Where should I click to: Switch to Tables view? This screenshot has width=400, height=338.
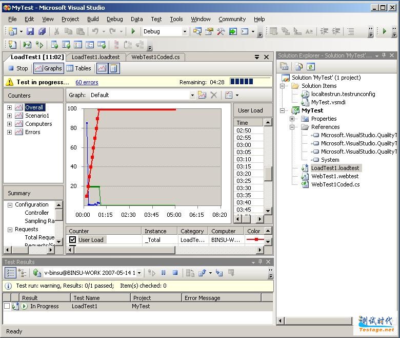78,68
